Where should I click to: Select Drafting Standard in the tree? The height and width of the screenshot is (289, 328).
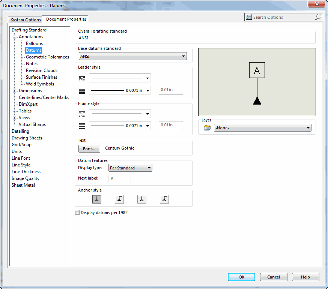pyautogui.click(x=29, y=30)
